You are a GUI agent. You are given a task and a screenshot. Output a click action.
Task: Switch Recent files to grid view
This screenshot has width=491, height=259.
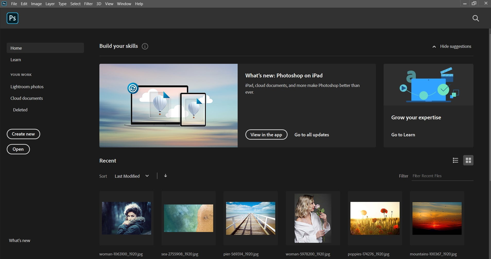[x=468, y=160]
